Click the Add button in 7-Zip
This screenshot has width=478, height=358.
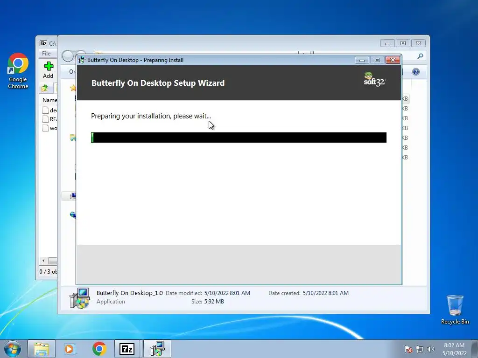[x=48, y=70]
